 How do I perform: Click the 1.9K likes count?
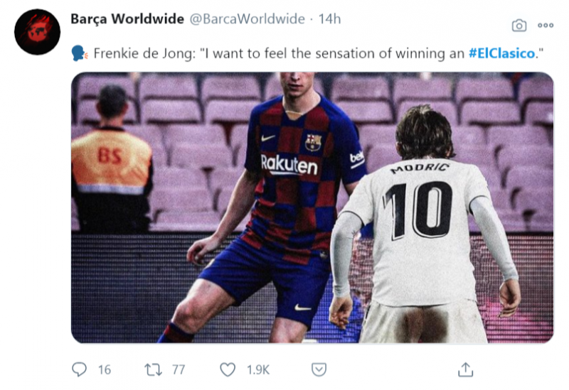pyautogui.click(x=257, y=369)
